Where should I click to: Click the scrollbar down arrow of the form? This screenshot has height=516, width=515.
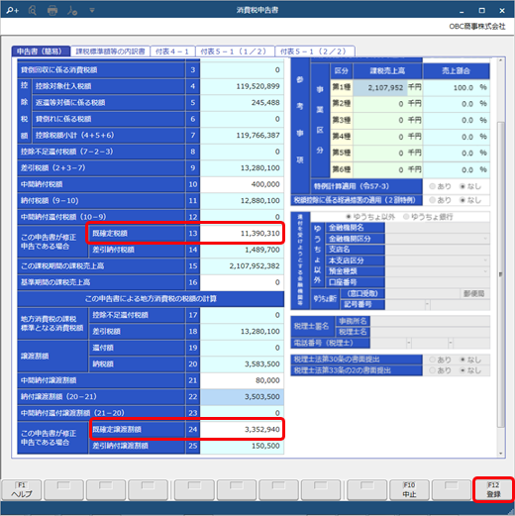(x=501, y=454)
